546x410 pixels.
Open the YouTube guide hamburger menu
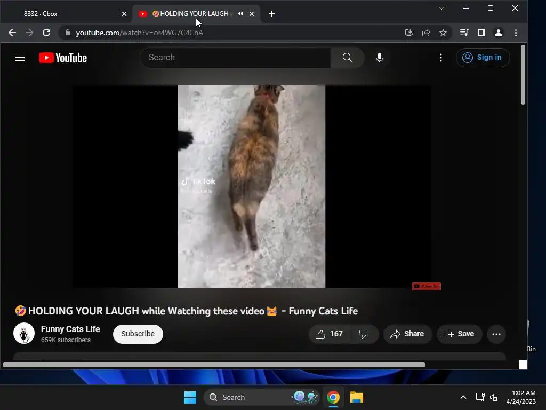20,58
